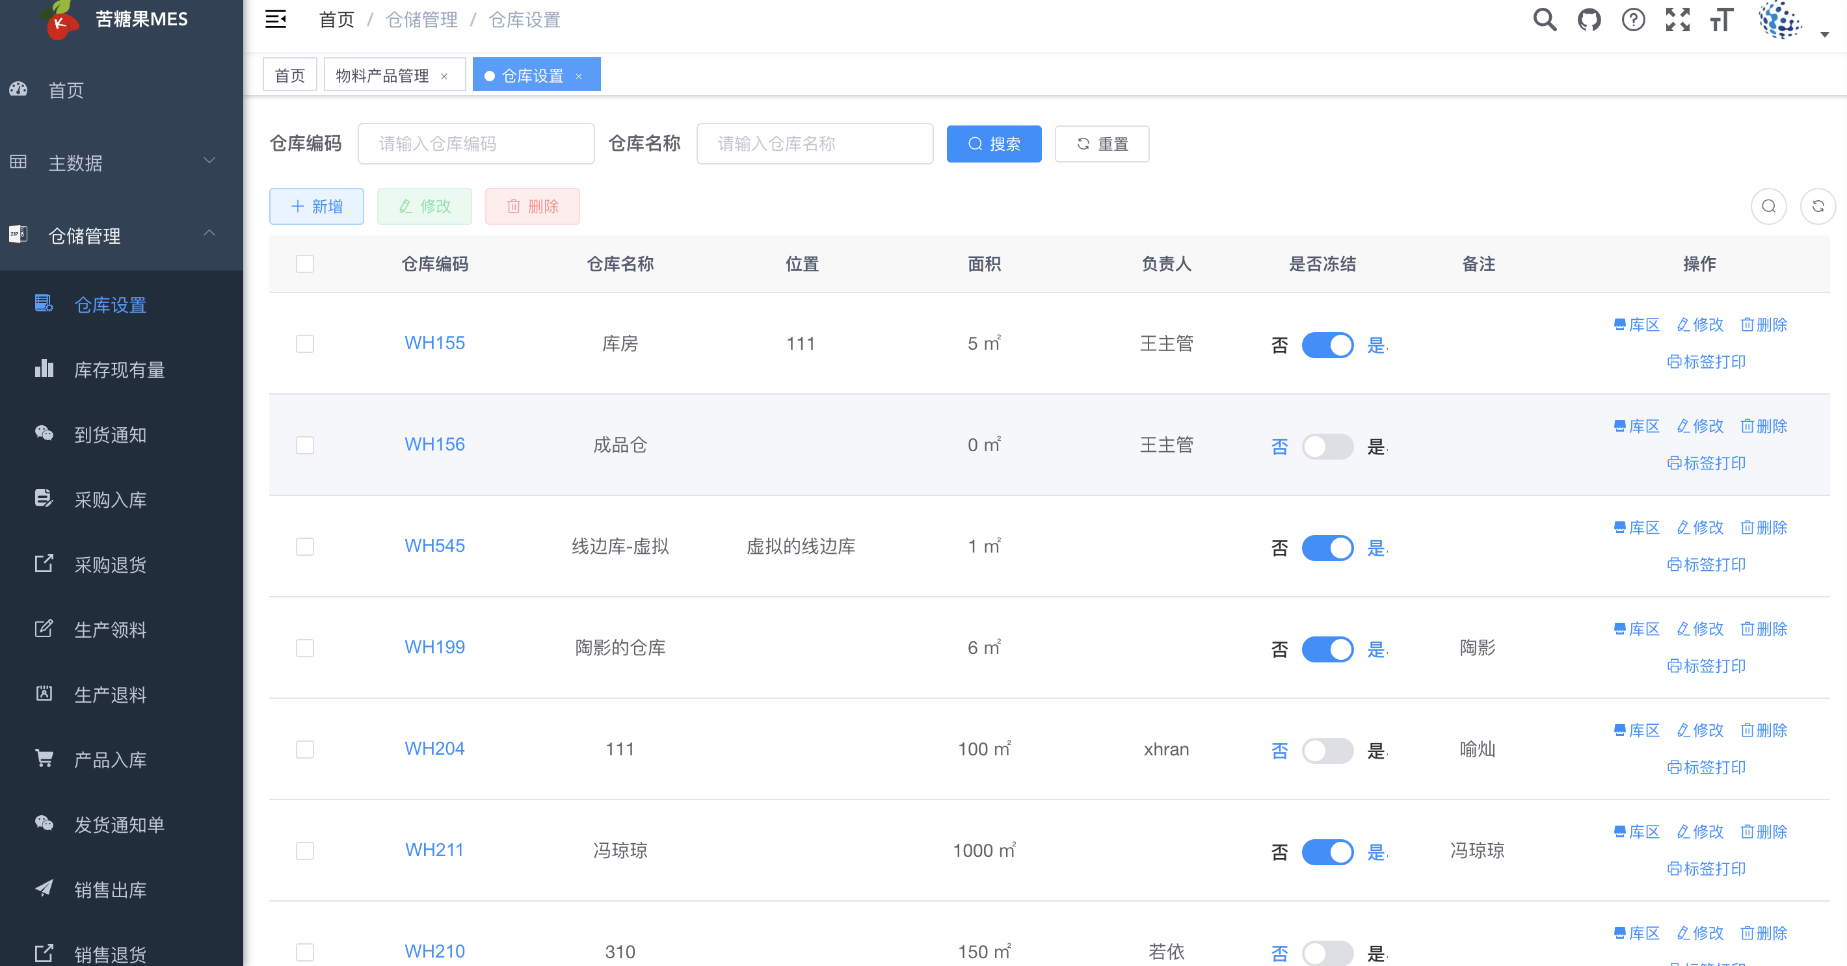The height and width of the screenshot is (966, 1847).
Task: Click the 生产领料 edit icon
Action: (x=44, y=629)
